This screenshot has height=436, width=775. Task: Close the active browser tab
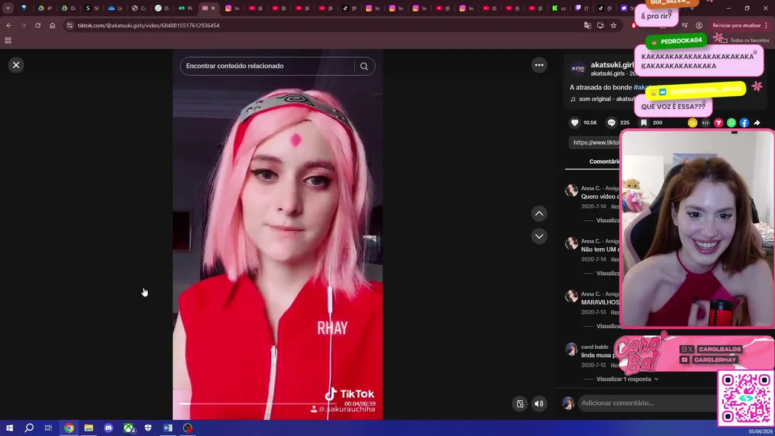tap(213, 8)
